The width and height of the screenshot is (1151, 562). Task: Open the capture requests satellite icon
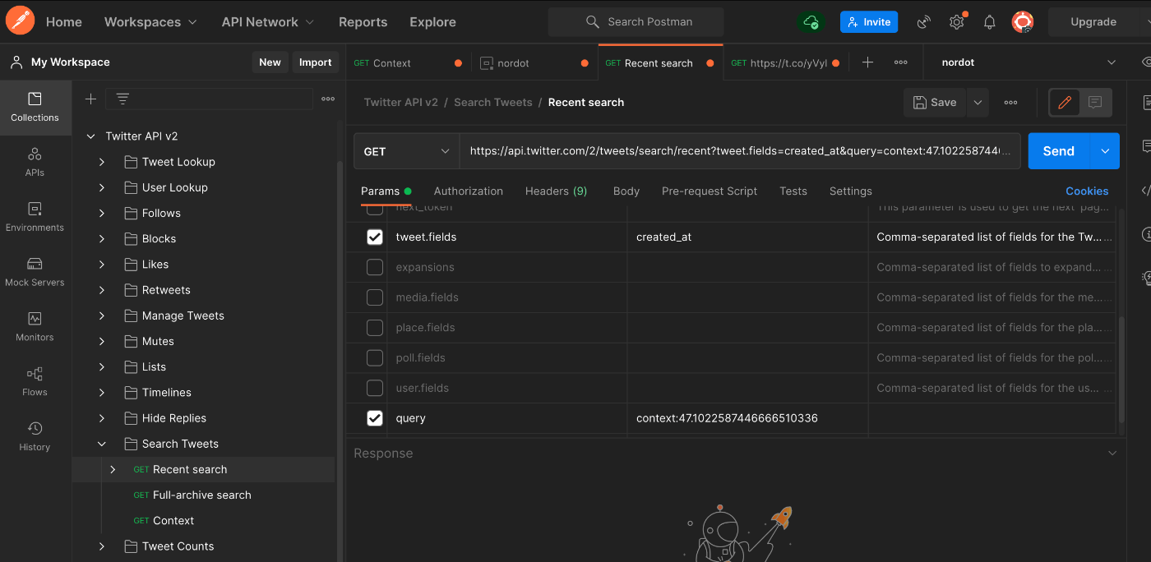coord(924,22)
